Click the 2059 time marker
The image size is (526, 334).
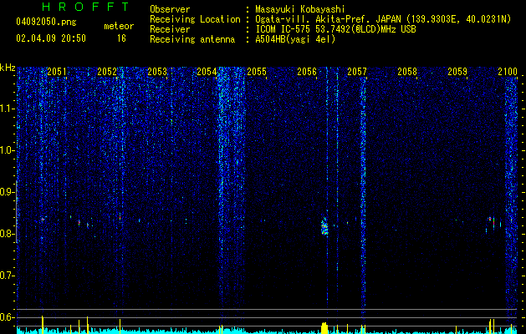pos(457,72)
